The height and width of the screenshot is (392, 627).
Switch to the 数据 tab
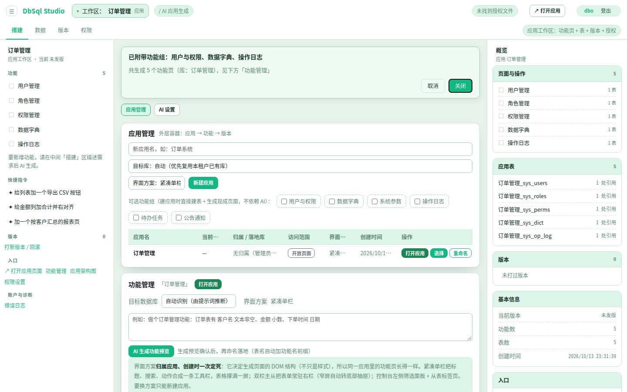(x=40, y=30)
